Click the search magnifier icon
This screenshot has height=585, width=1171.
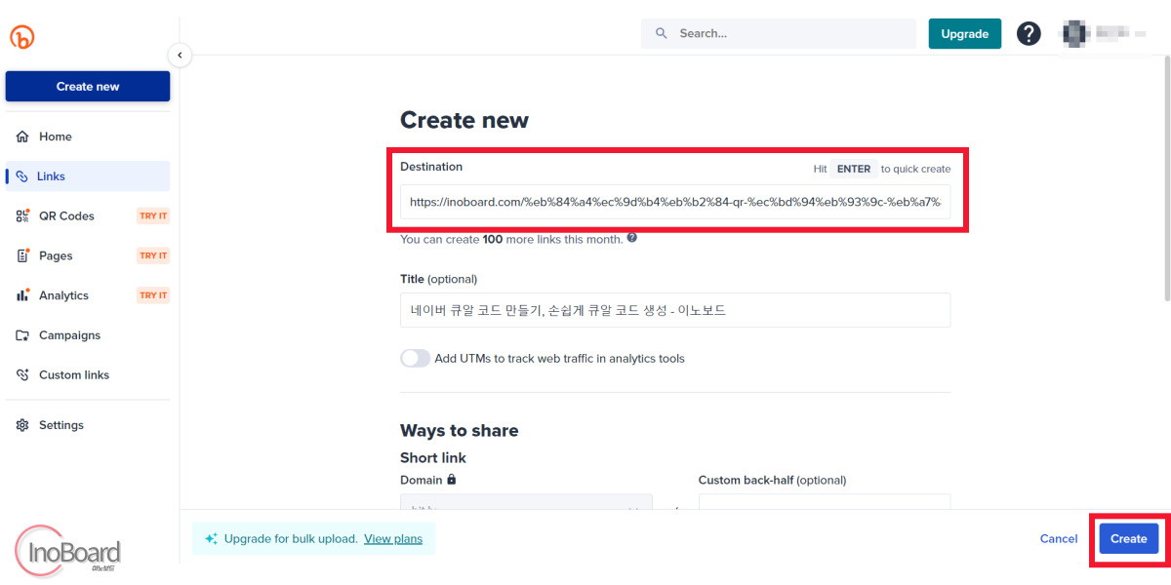[x=662, y=33]
